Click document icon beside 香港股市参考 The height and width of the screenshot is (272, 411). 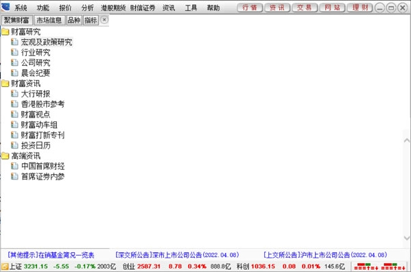tap(14, 104)
